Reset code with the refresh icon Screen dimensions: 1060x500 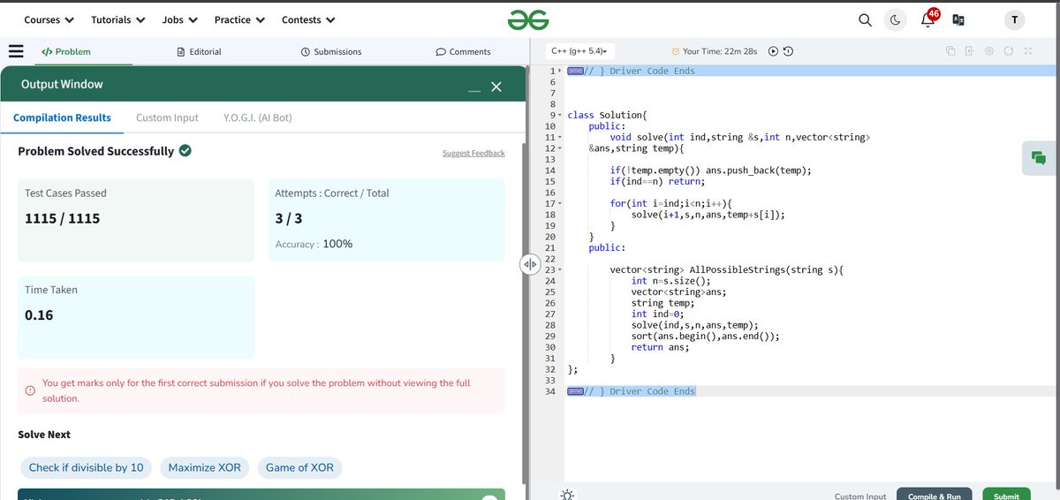pyautogui.click(x=1009, y=51)
